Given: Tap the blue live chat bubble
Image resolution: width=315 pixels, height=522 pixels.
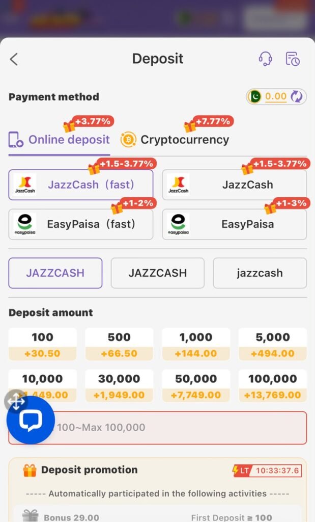Looking at the screenshot, I should tap(31, 420).
